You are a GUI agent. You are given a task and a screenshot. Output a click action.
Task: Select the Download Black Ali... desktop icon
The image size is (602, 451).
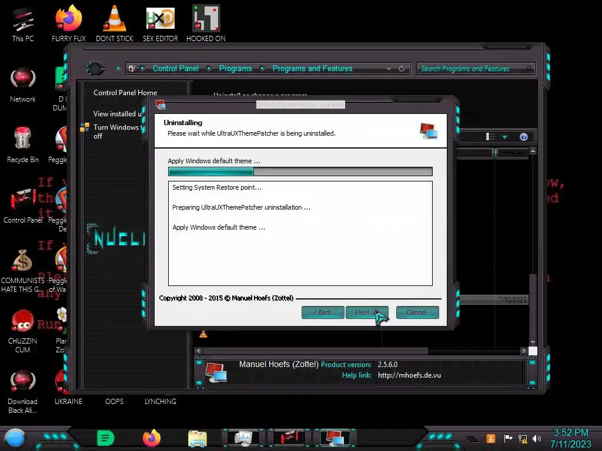[23, 392]
